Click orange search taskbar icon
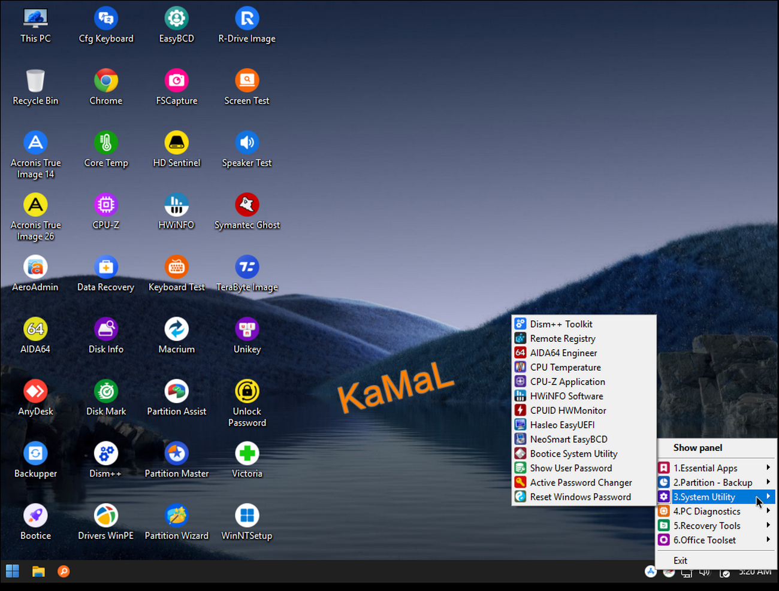The image size is (779, 591). point(64,571)
